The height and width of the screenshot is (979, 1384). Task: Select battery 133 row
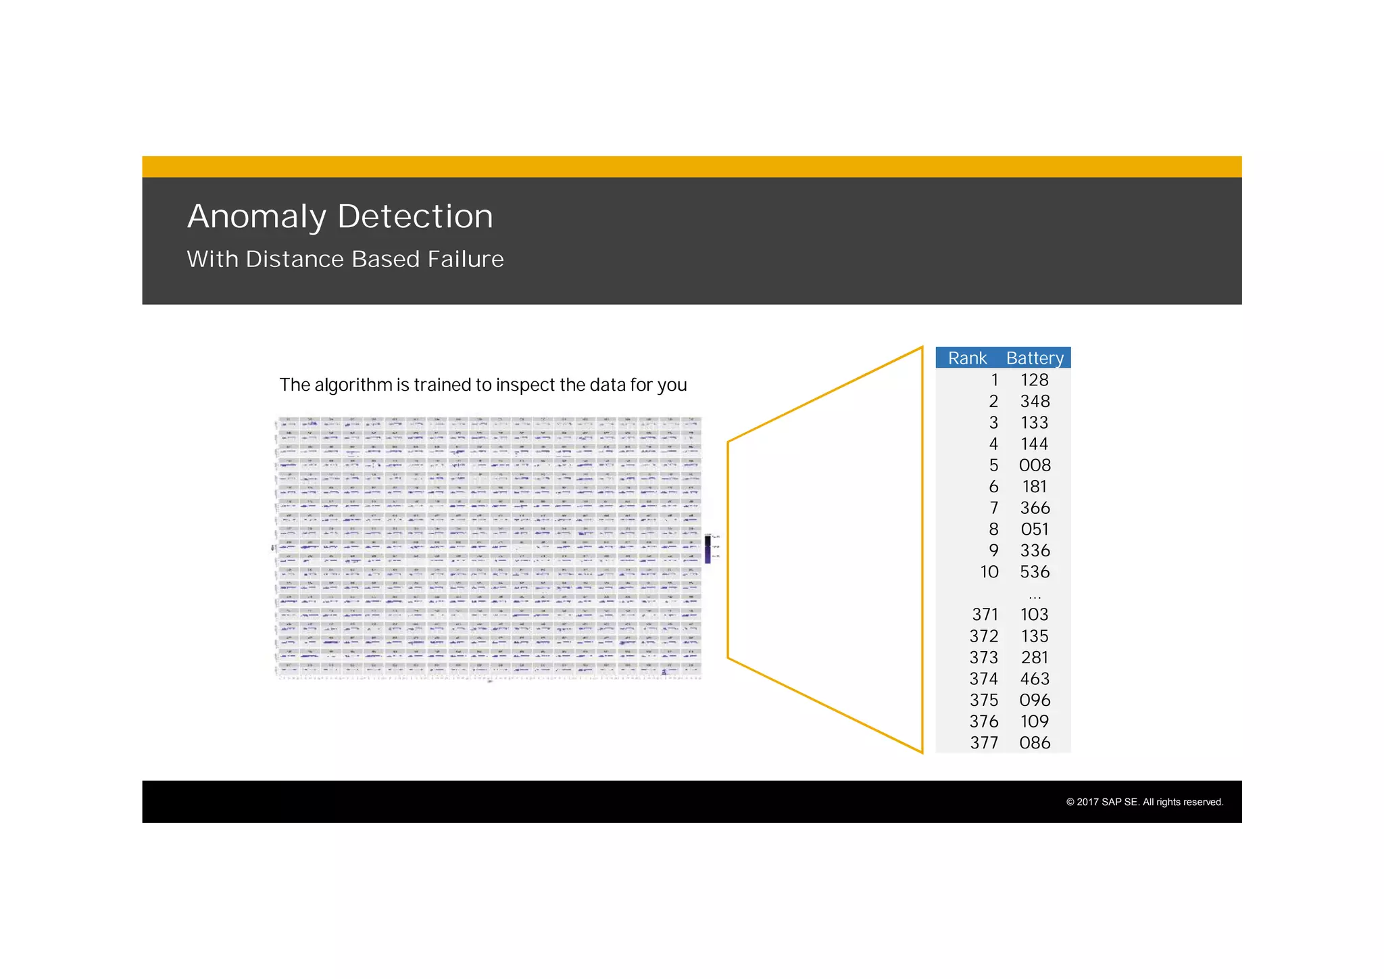[1034, 423]
